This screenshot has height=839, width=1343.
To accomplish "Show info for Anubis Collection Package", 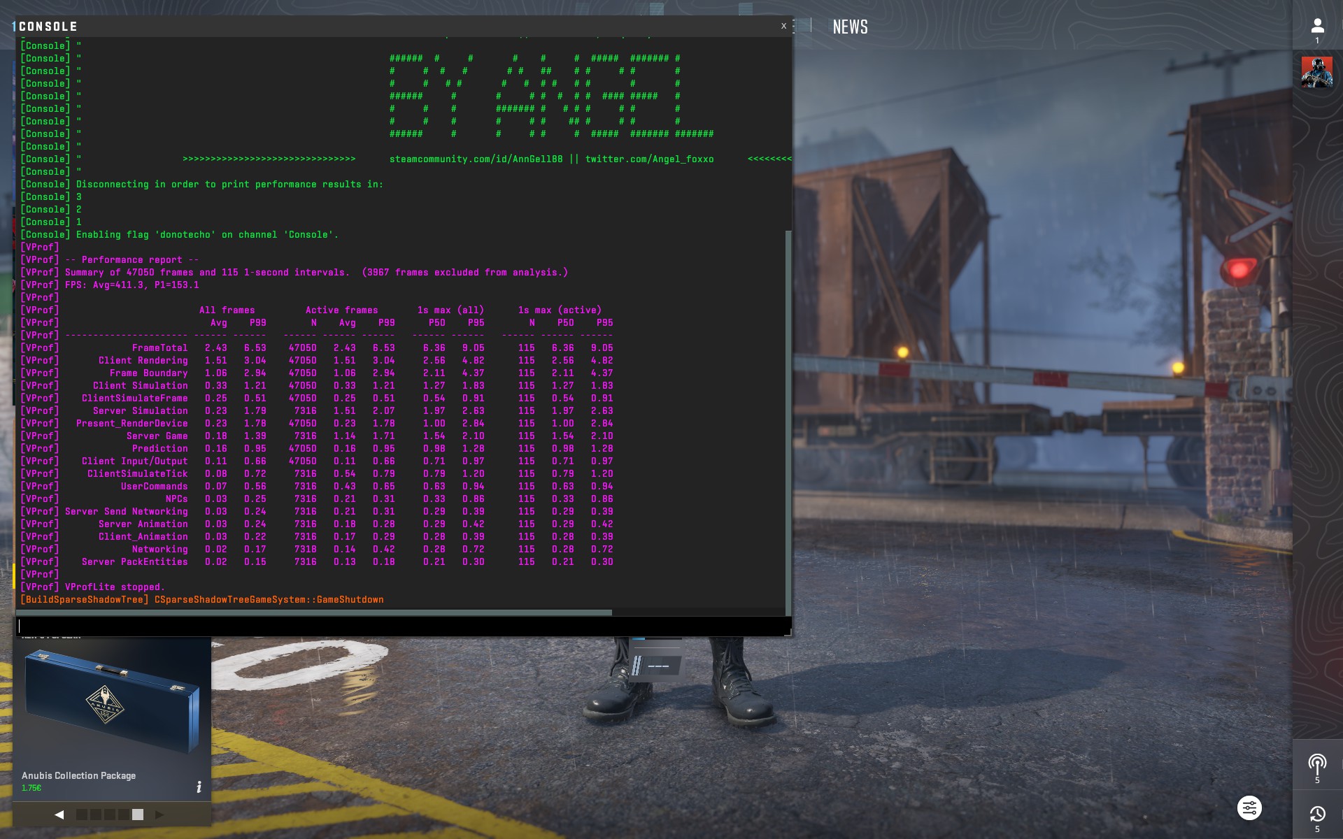I will click(199, 787).
